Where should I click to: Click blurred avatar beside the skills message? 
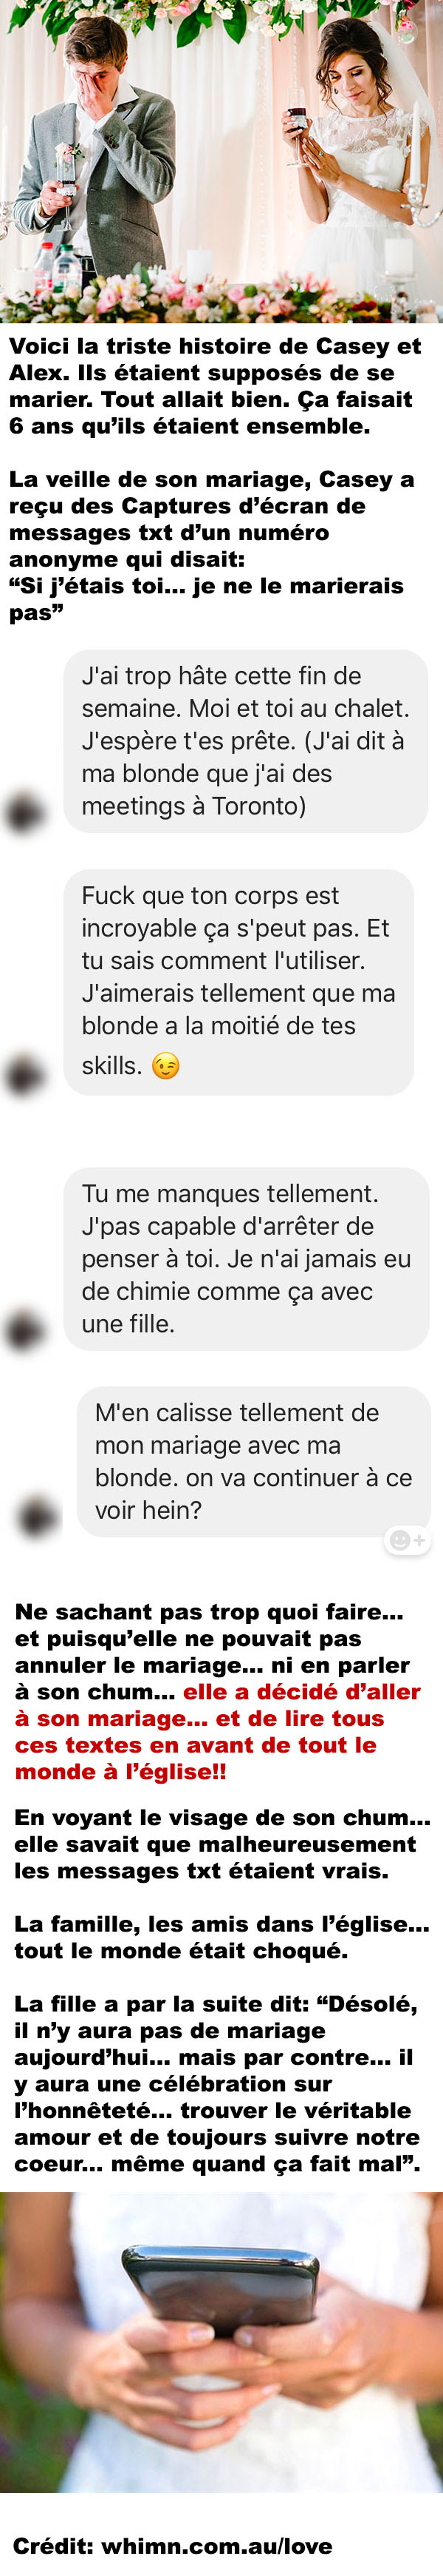pyautogui.click(x=26, y=1075)
